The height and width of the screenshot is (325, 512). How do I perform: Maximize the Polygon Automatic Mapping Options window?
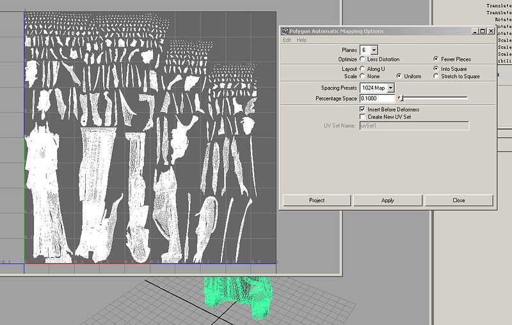tap(483, 31)
